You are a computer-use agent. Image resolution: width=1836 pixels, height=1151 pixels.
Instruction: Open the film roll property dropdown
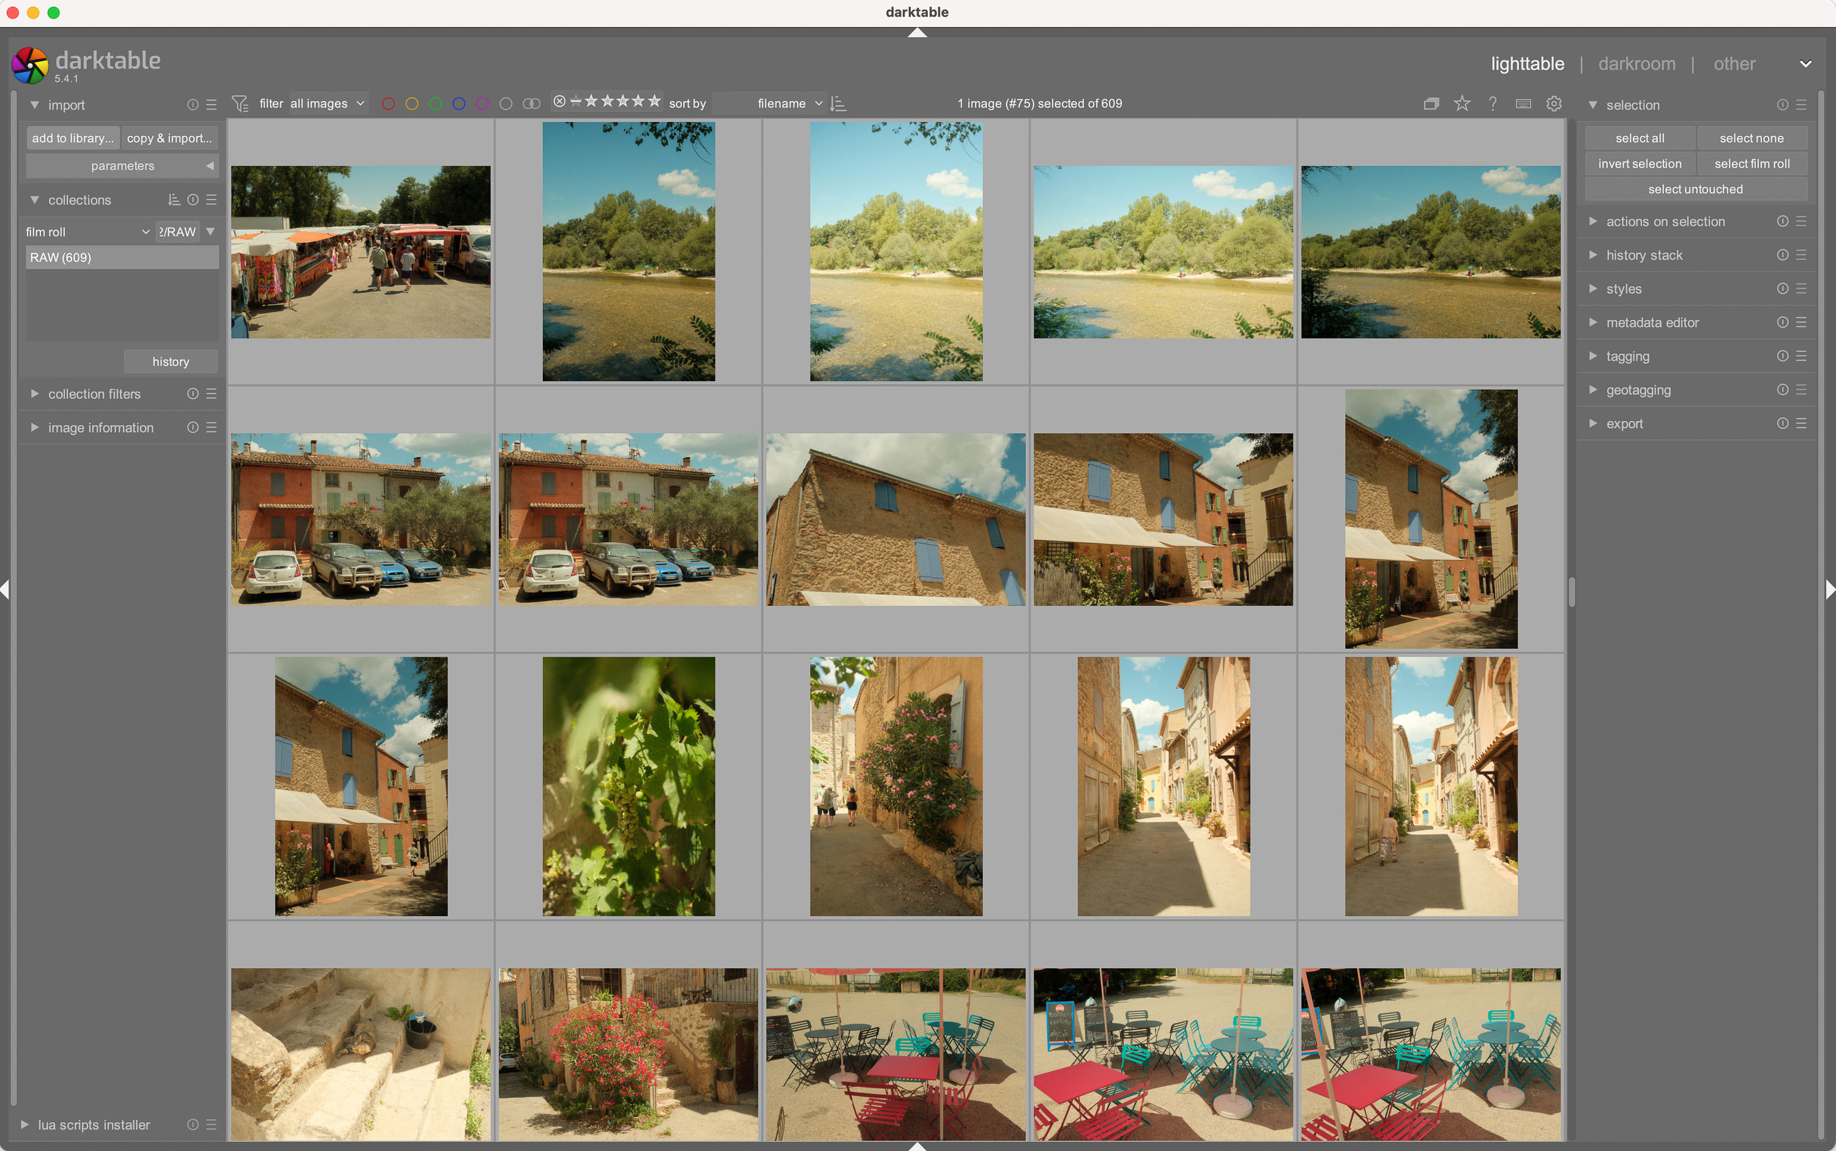[x=88, y=232]
